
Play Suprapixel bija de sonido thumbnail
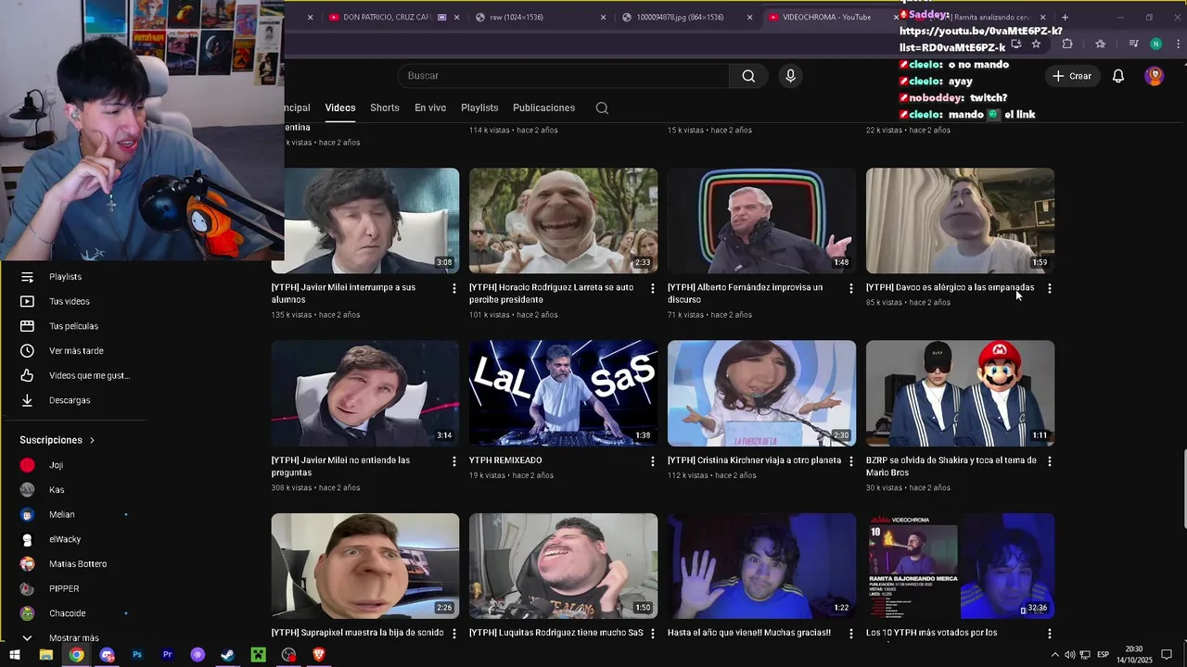[x=365, y=566]
